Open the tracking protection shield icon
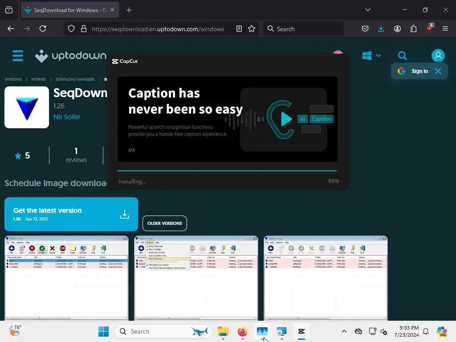Screen dimensions: 456x342 (71, 29)
